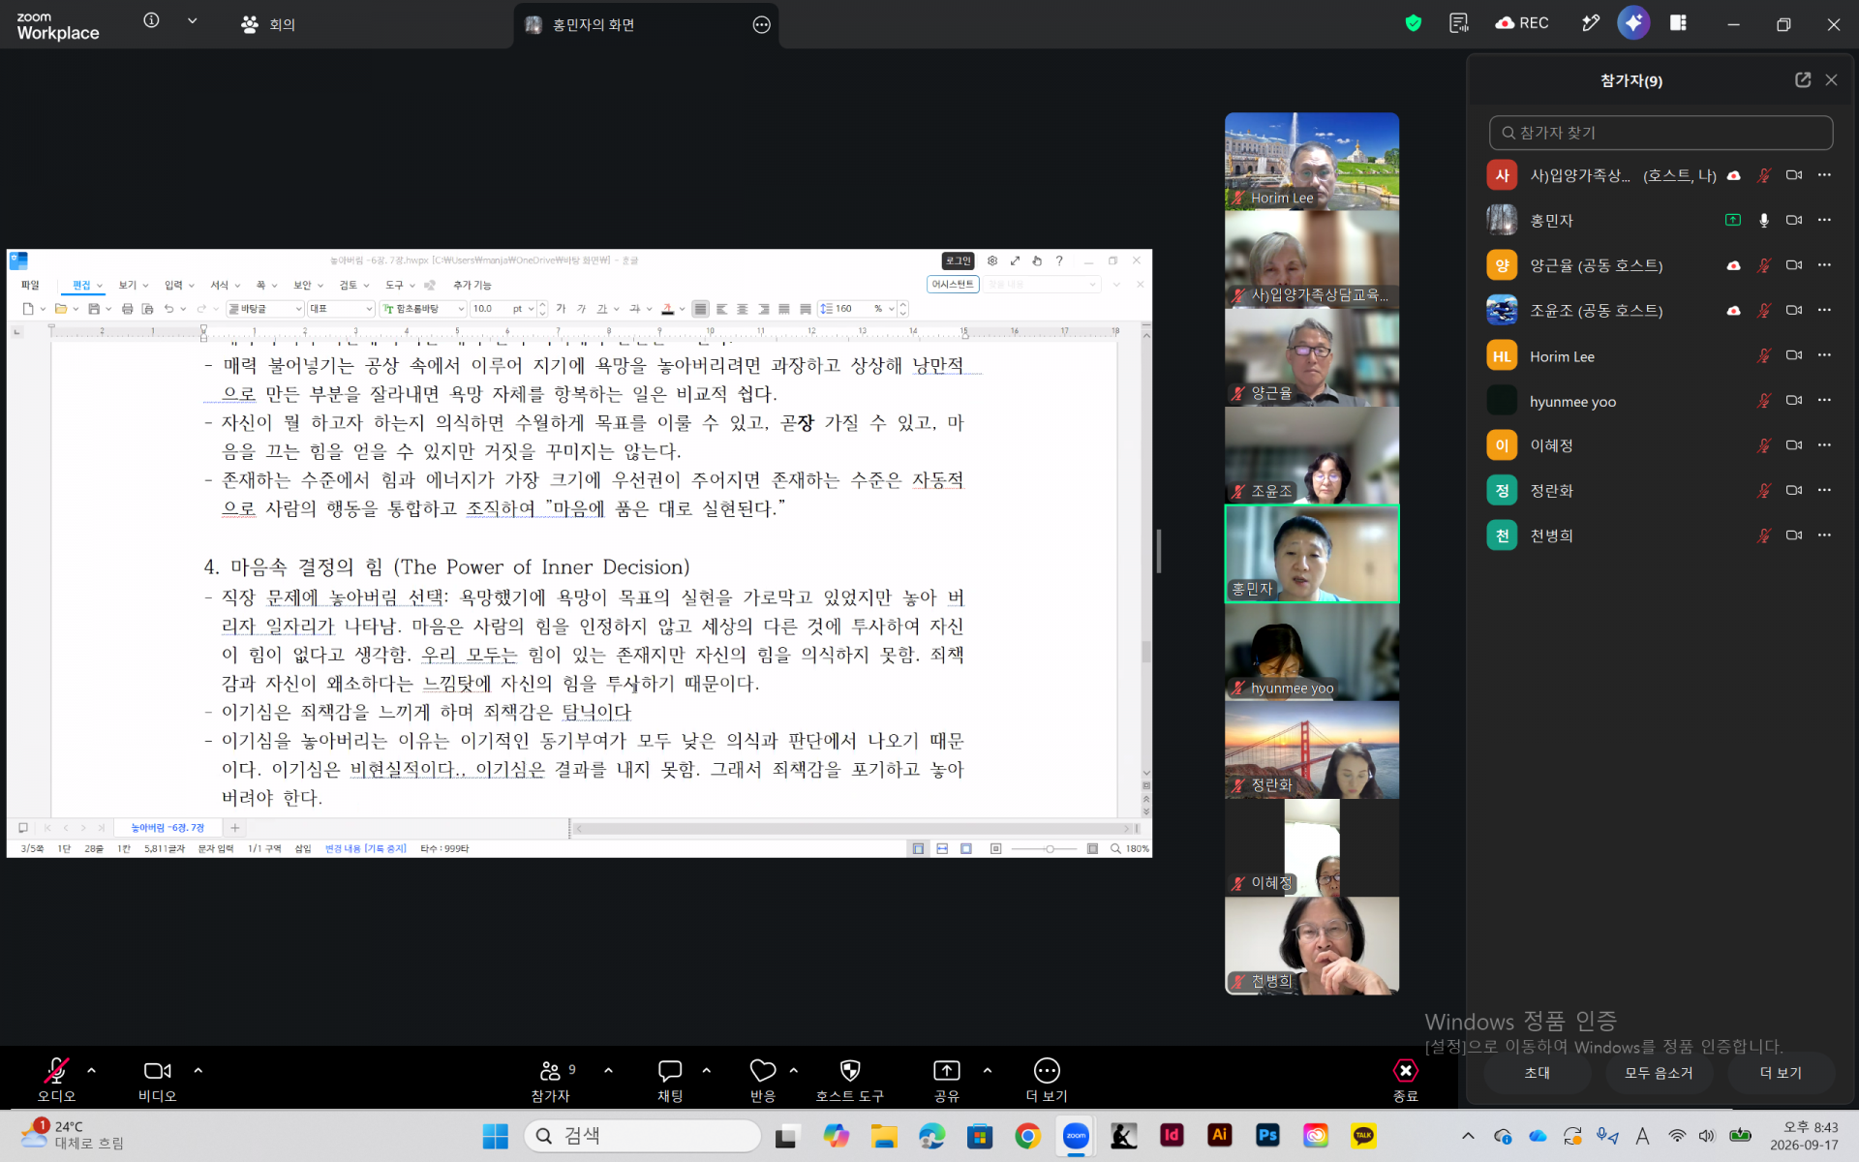
Task: Expand share options caret
Action: click(x=987, y=1070)
